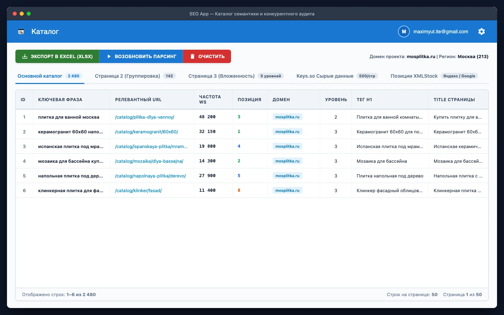This screenshot has width=504, height=315.
Task: Click the account email maximyut.ite@gmail.com
Action: click(x=441, y=31)
